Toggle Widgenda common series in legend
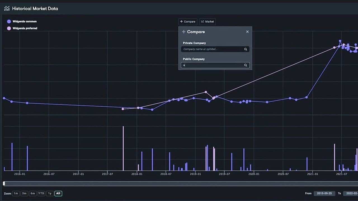The image size is (358, 201). tap(22, 21)
